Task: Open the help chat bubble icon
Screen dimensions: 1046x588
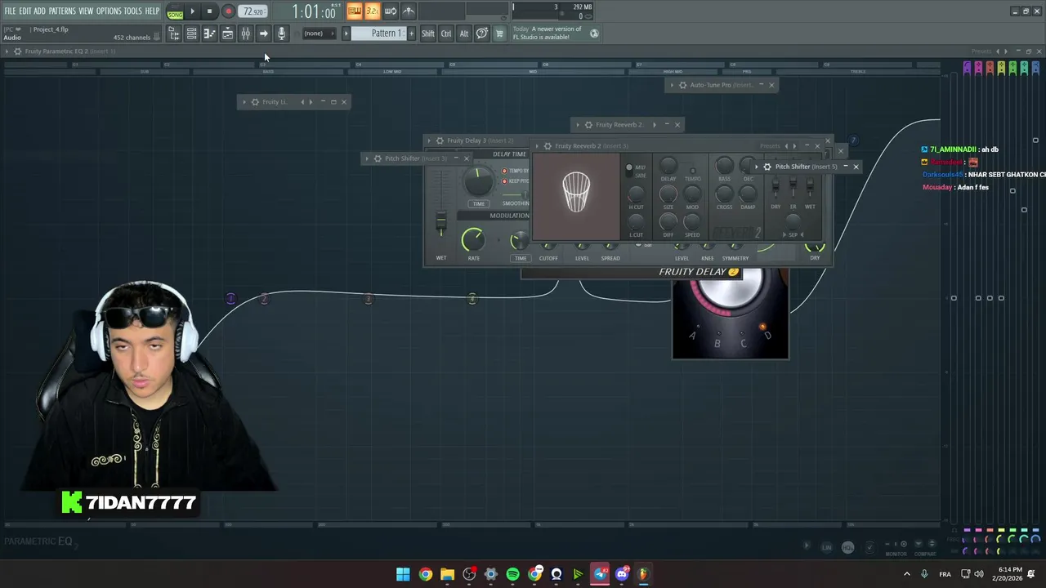Action: coord(482,33)
